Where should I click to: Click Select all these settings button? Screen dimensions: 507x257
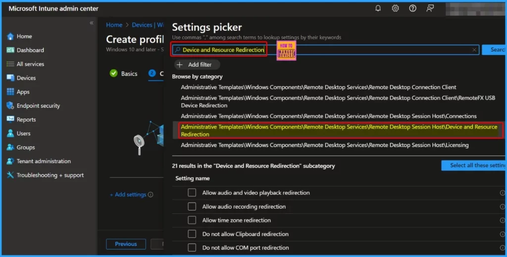[474, 165]
